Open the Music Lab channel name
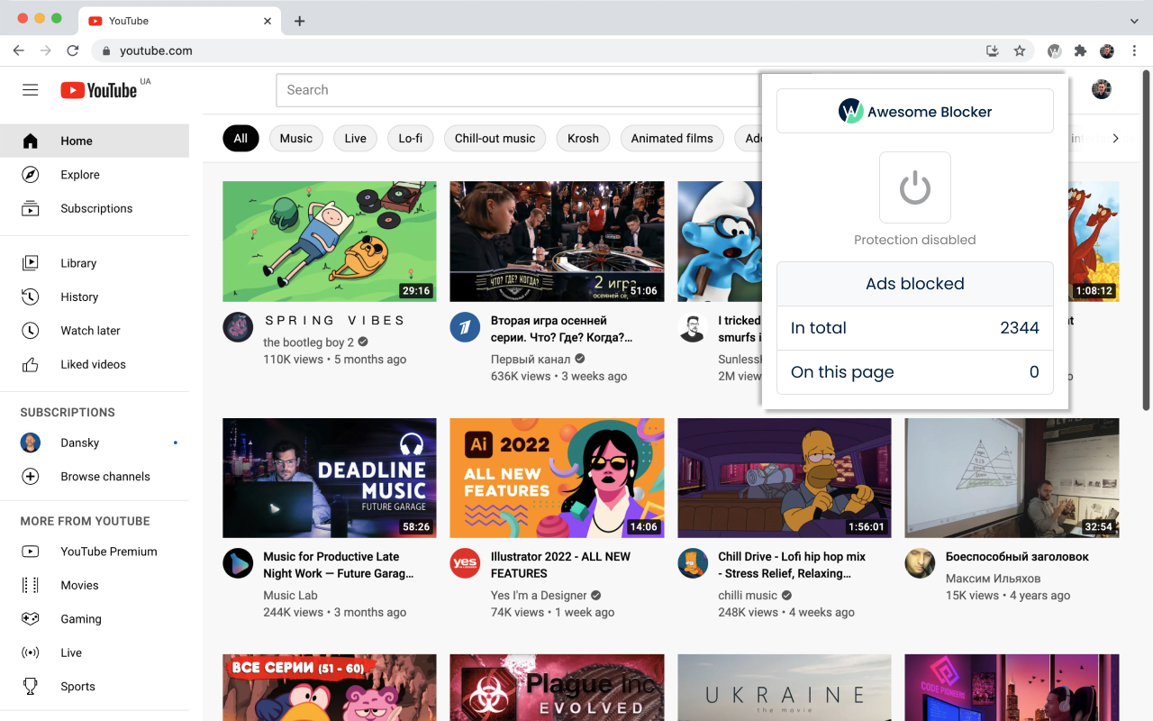The height and width of the screenshot is (721, 1153). point(290,596)
